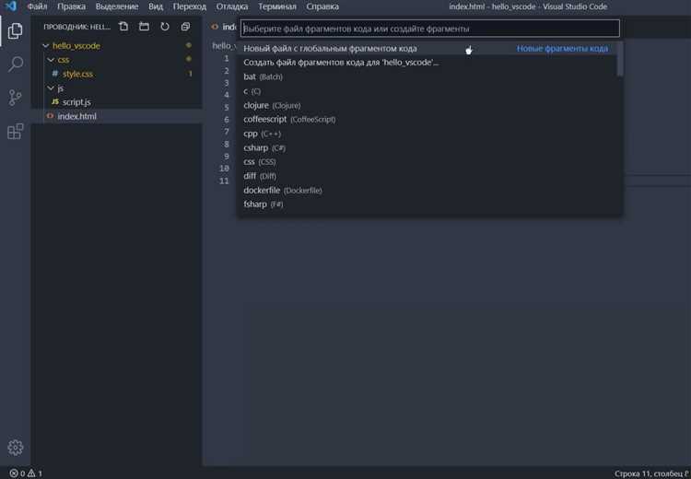Click the New File icon in explorer
Screen dimensions: 691x479
[123, 27]
